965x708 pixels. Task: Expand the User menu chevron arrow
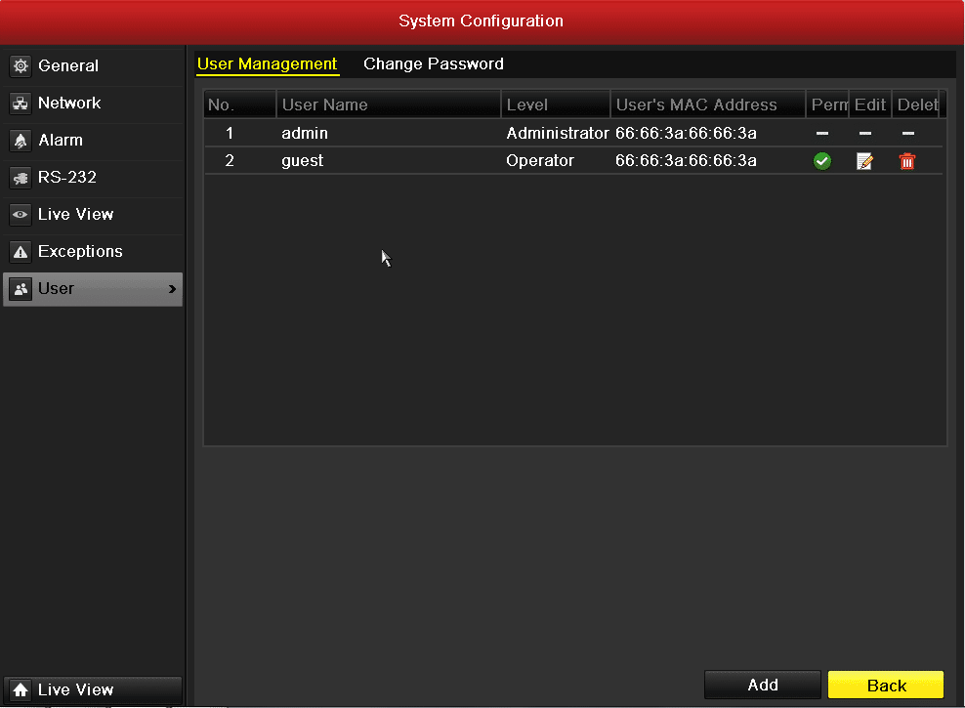coord(172,288)
